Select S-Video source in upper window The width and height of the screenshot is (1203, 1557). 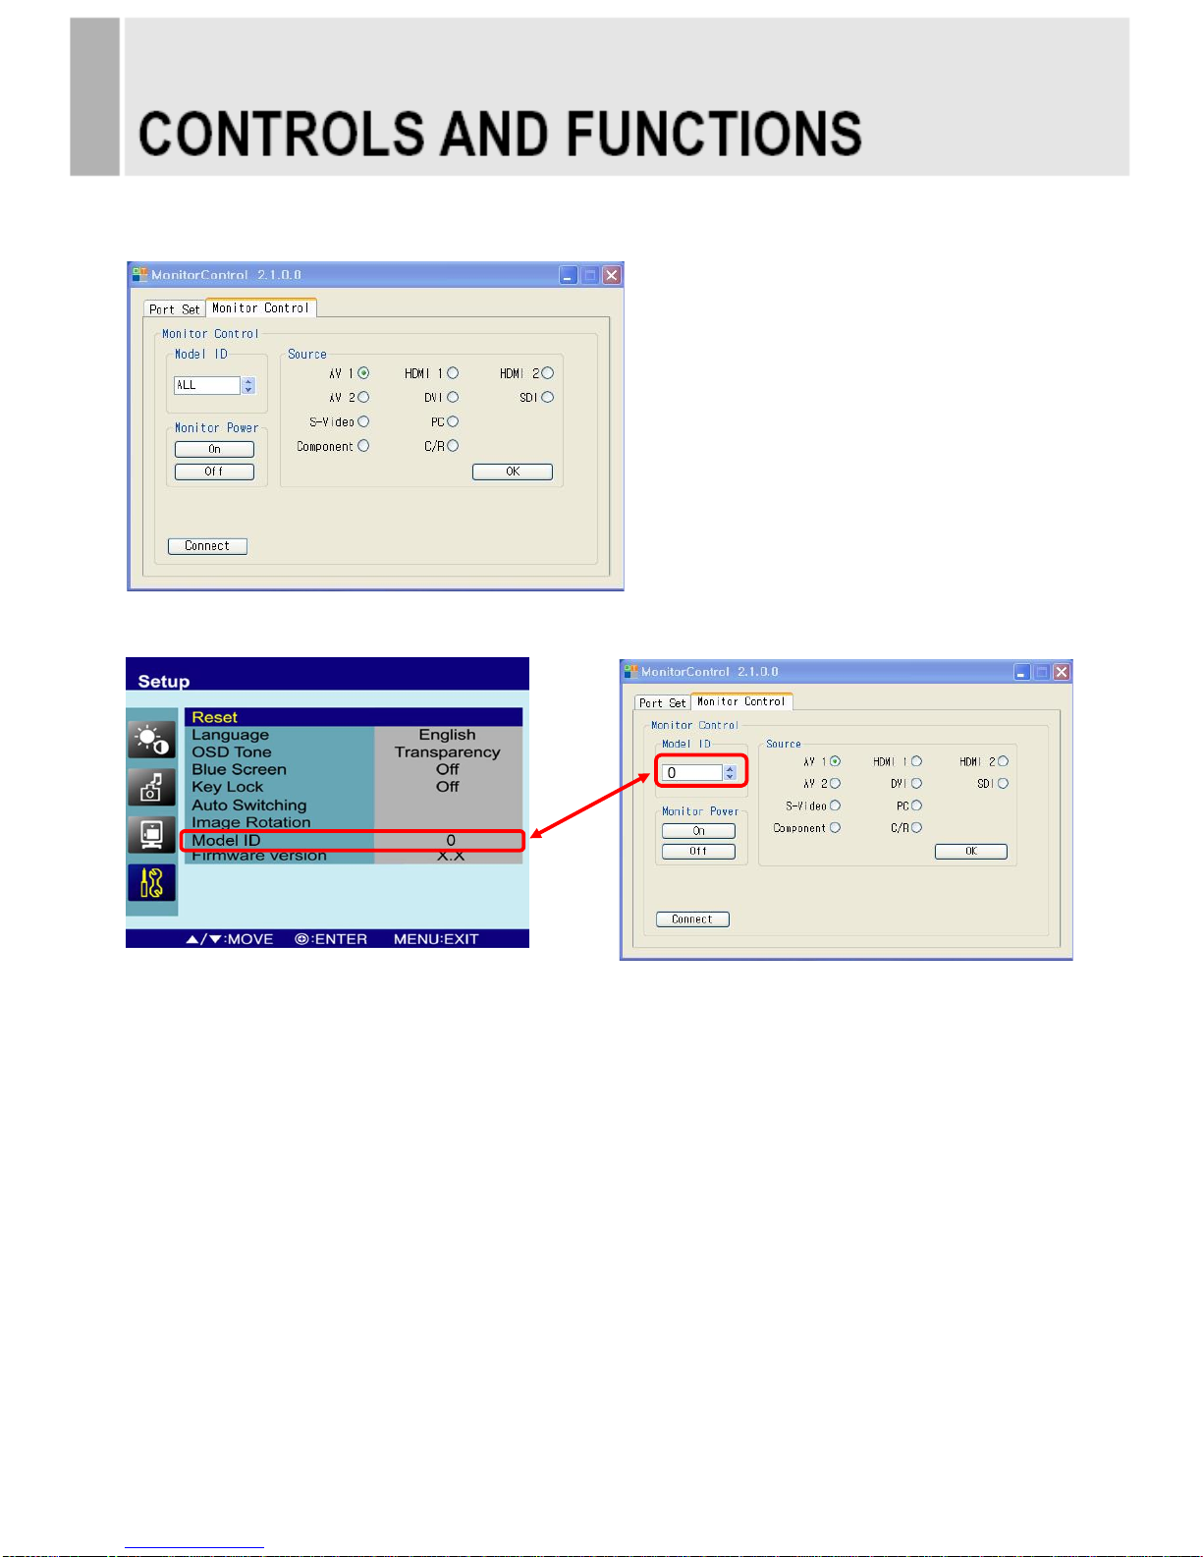click(x=363, y=421)
